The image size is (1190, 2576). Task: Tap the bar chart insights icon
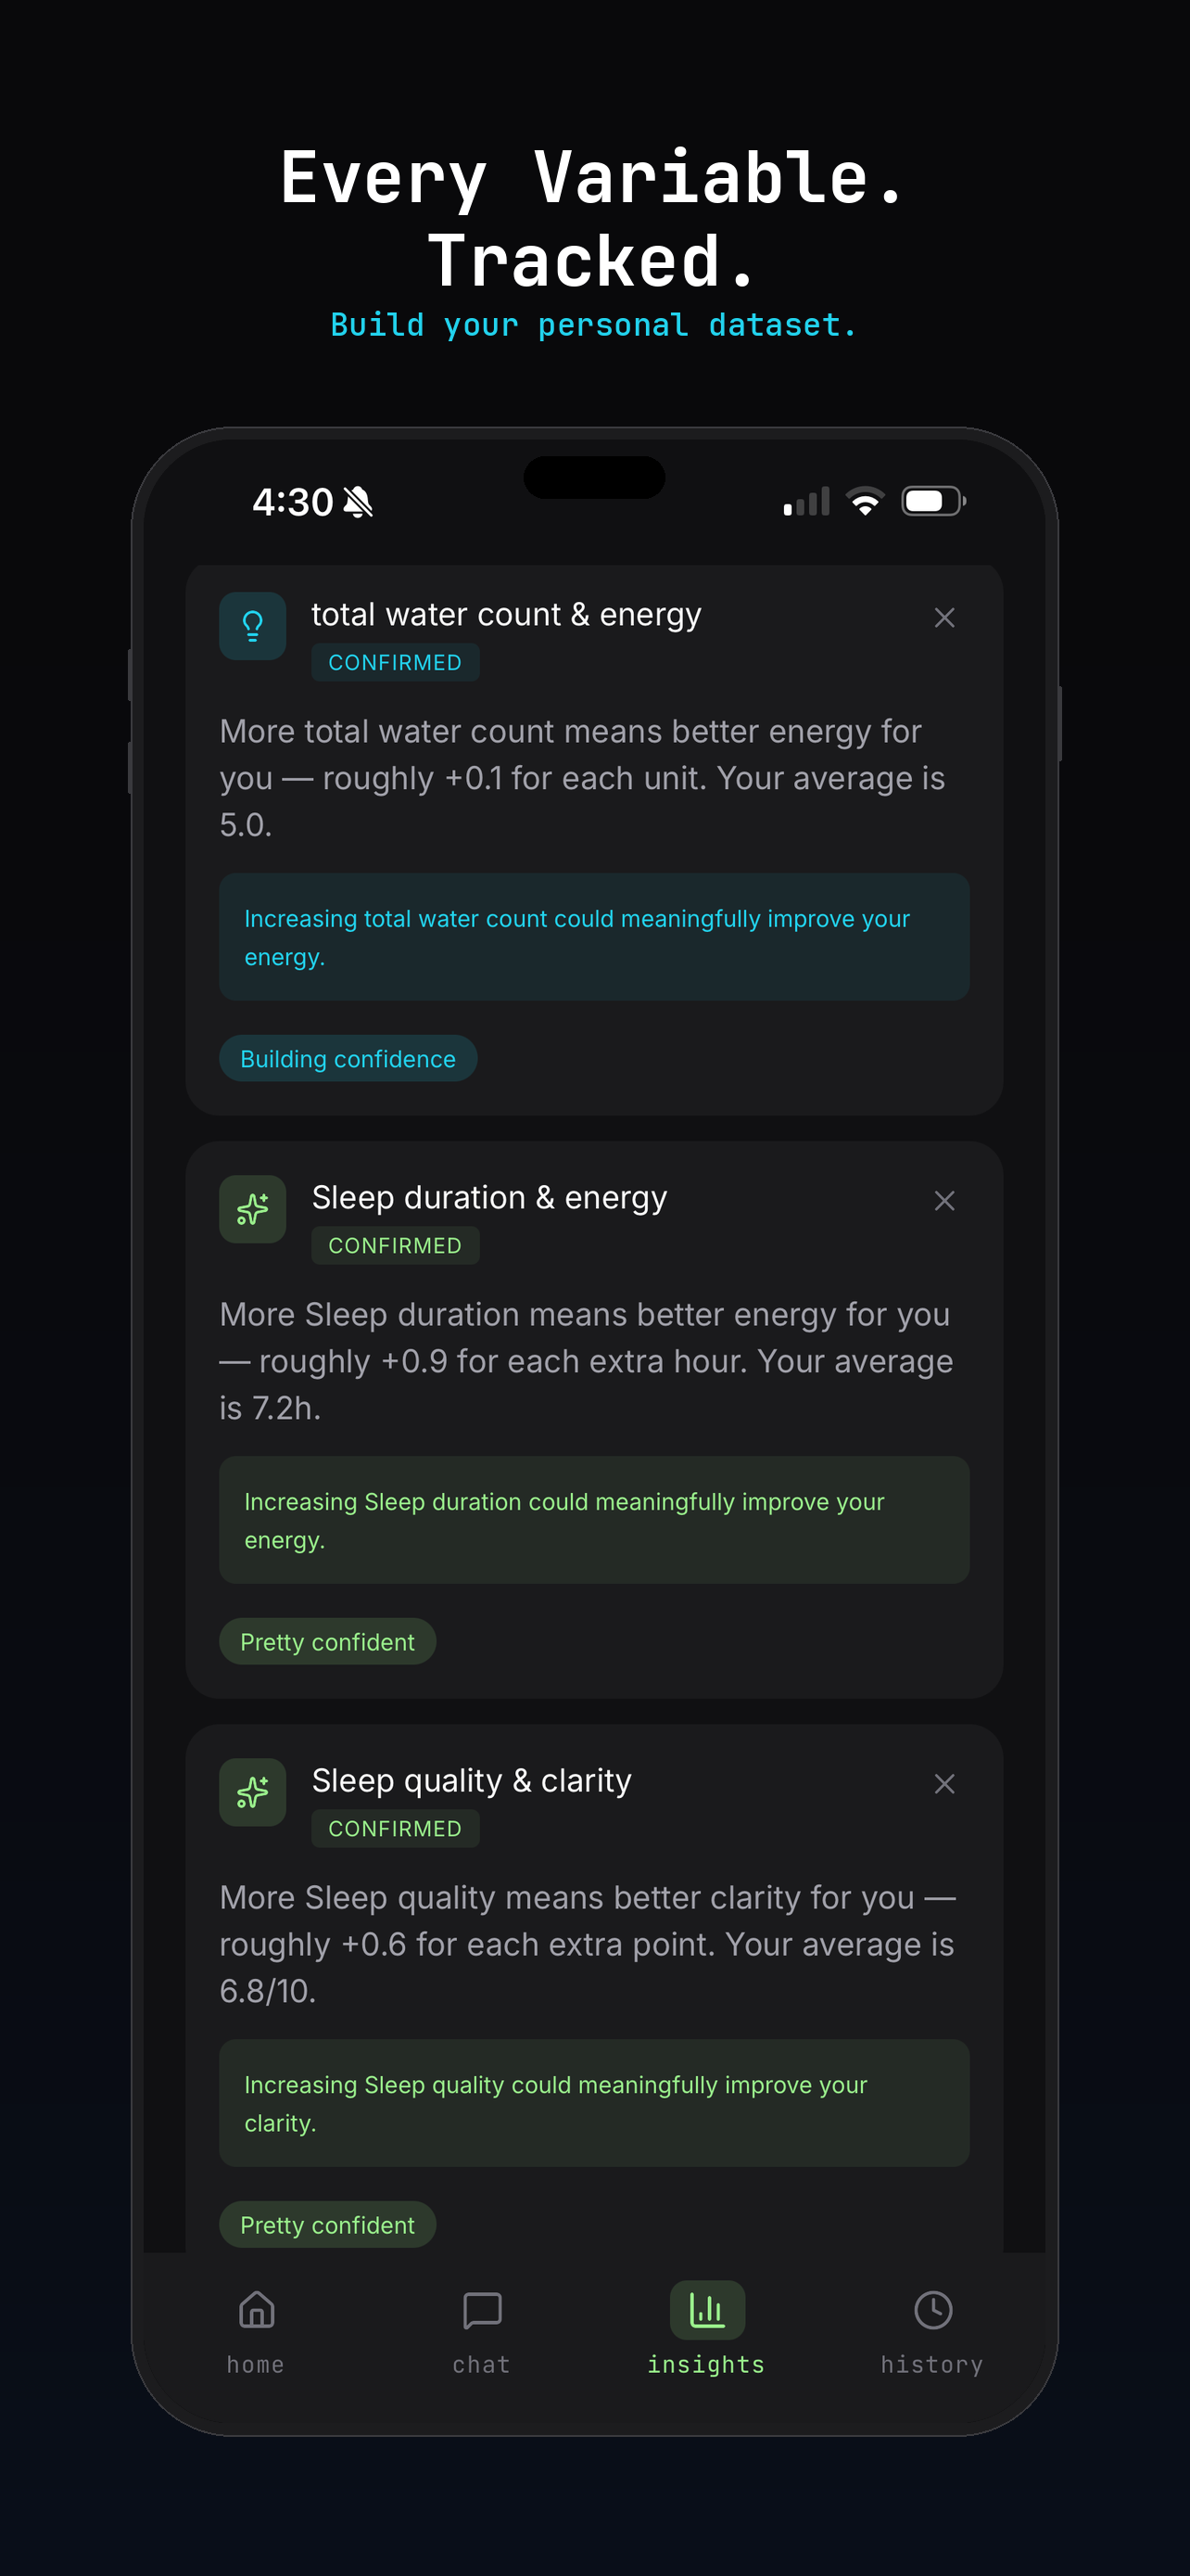pyautogui.click(x=706, y=2311)
